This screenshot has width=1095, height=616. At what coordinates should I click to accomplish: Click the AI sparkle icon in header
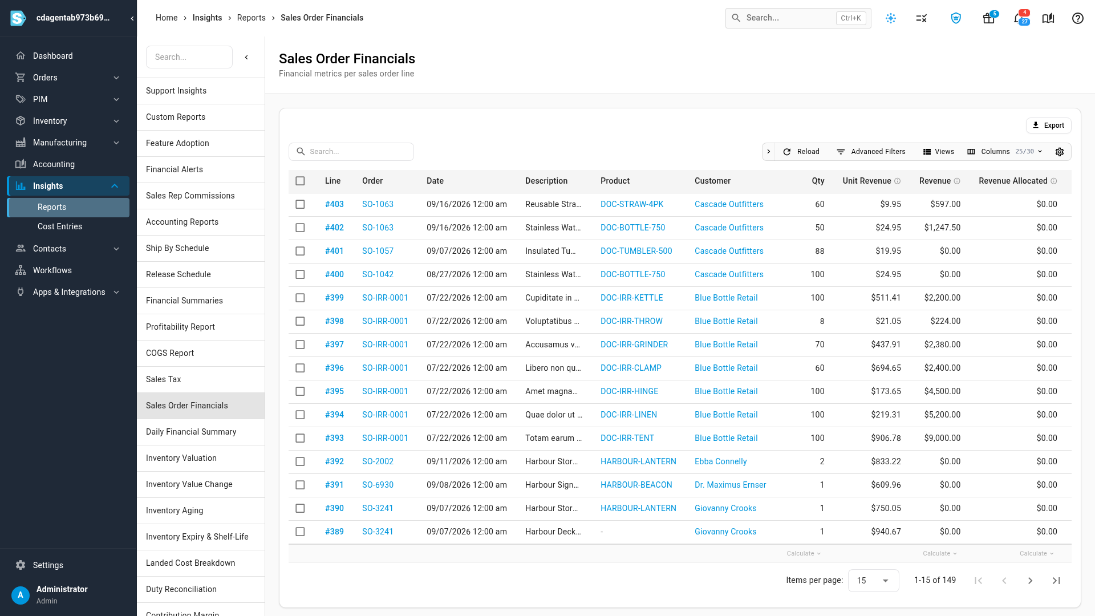(x=891, y=18)
